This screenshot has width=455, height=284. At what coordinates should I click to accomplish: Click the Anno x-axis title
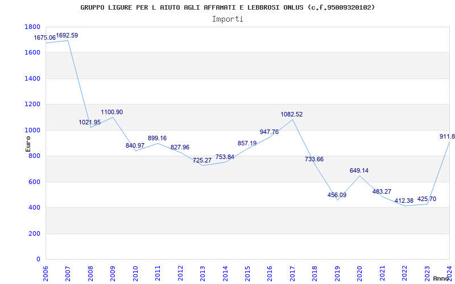[x=441, y=278]
